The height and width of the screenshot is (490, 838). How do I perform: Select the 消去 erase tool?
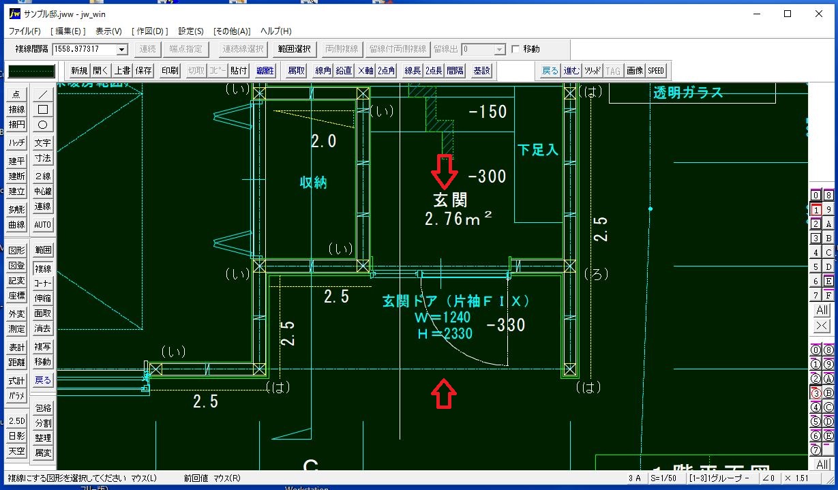pyautogui.click(x=43, y=328)
